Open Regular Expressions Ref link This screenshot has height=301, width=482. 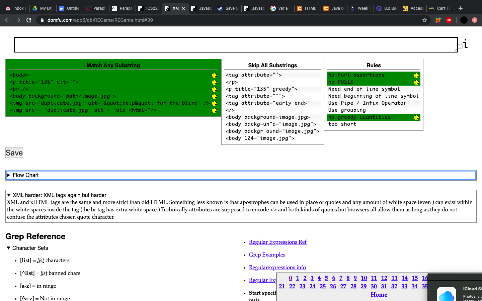pos(278,242)
